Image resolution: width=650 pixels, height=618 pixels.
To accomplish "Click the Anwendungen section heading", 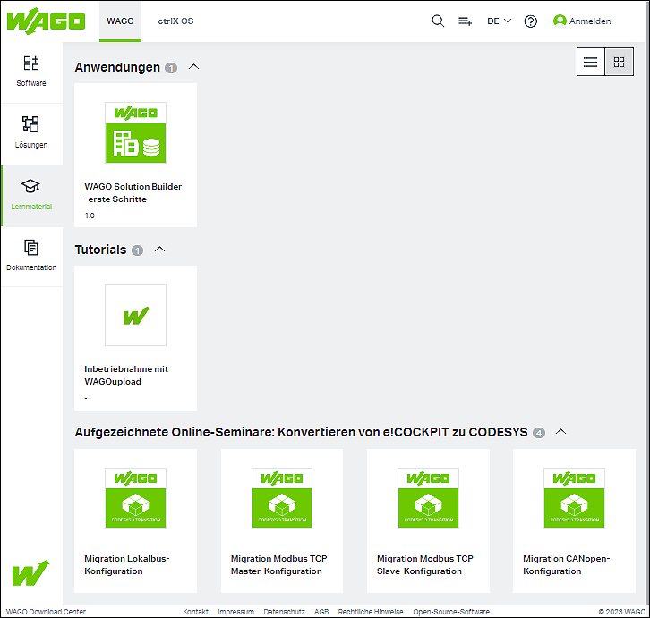I will (x=117, y=67).
